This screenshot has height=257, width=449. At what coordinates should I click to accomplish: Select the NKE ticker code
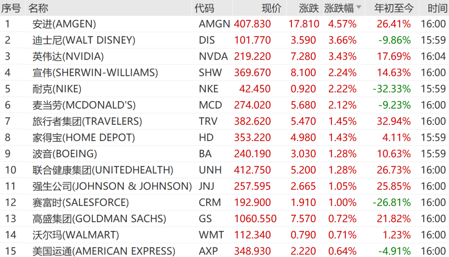[208, 89]
